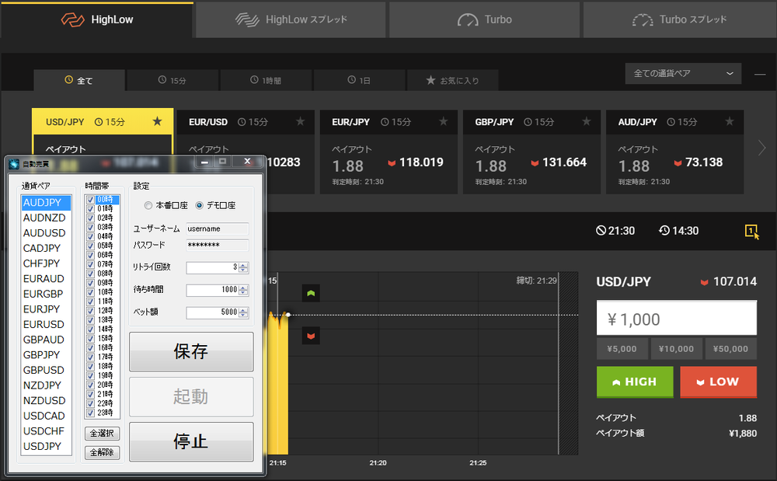Screen dimensions: 777x481
Task: Click the red down-arrow chart marker
Action: click(x=311, y=336)
